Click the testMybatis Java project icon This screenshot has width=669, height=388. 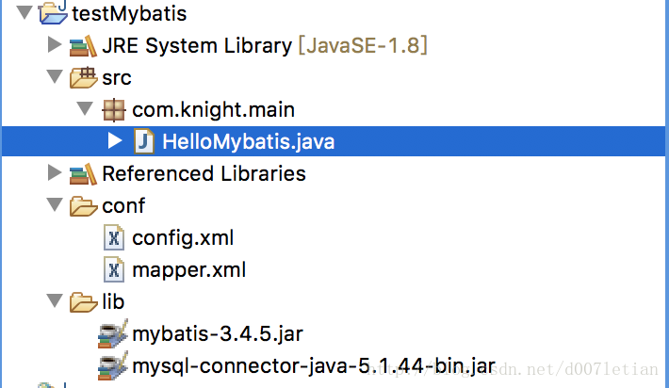click(x=53, y=12)
